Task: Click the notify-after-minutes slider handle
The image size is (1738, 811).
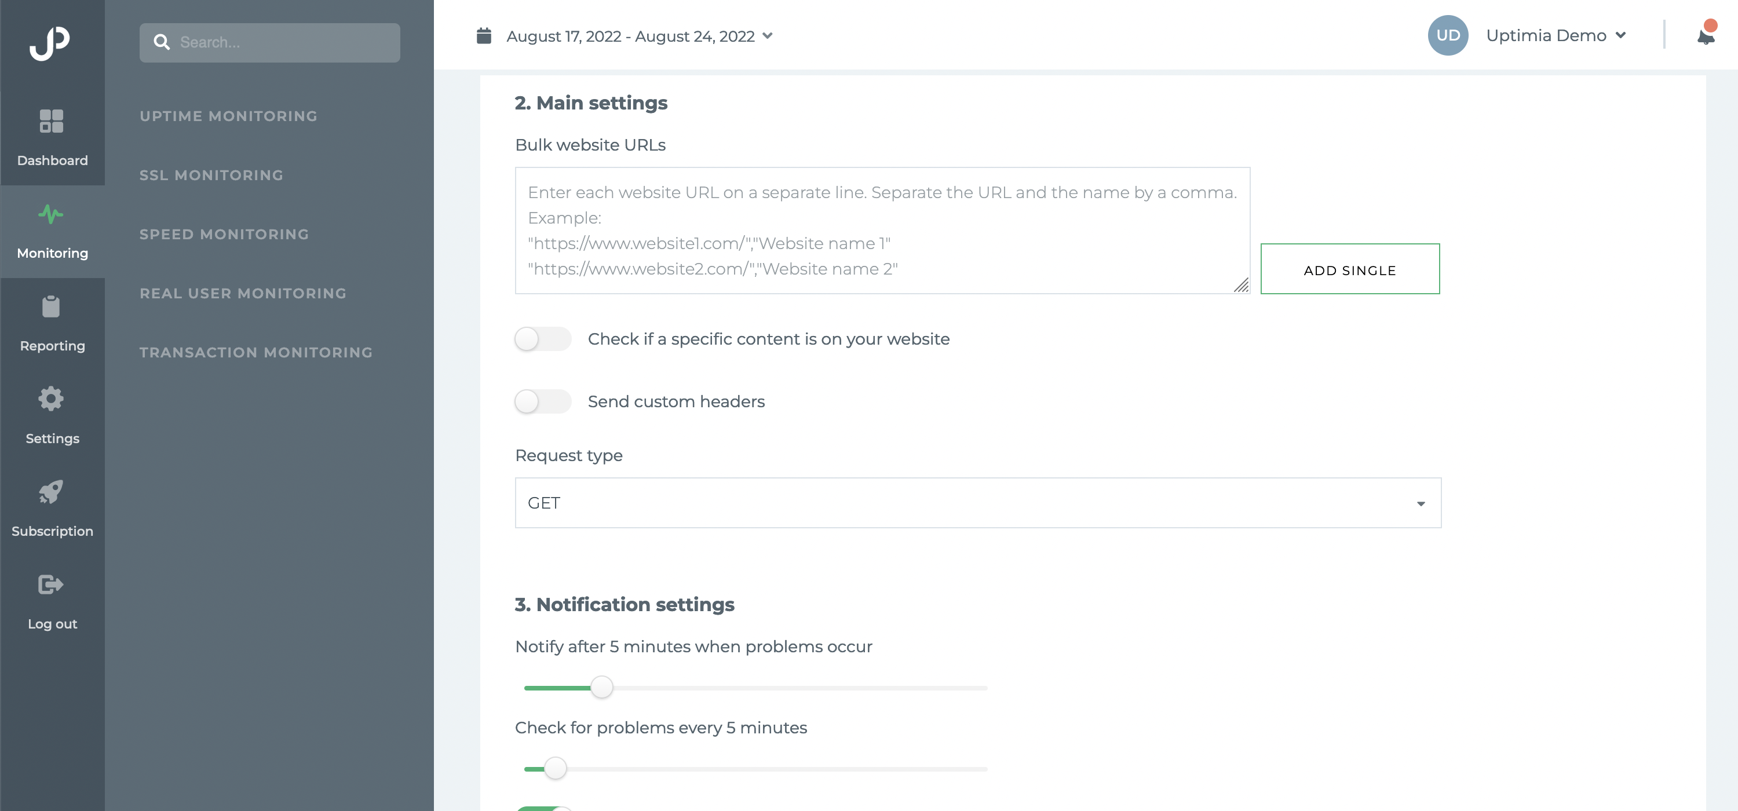Action: coord(602,688)
